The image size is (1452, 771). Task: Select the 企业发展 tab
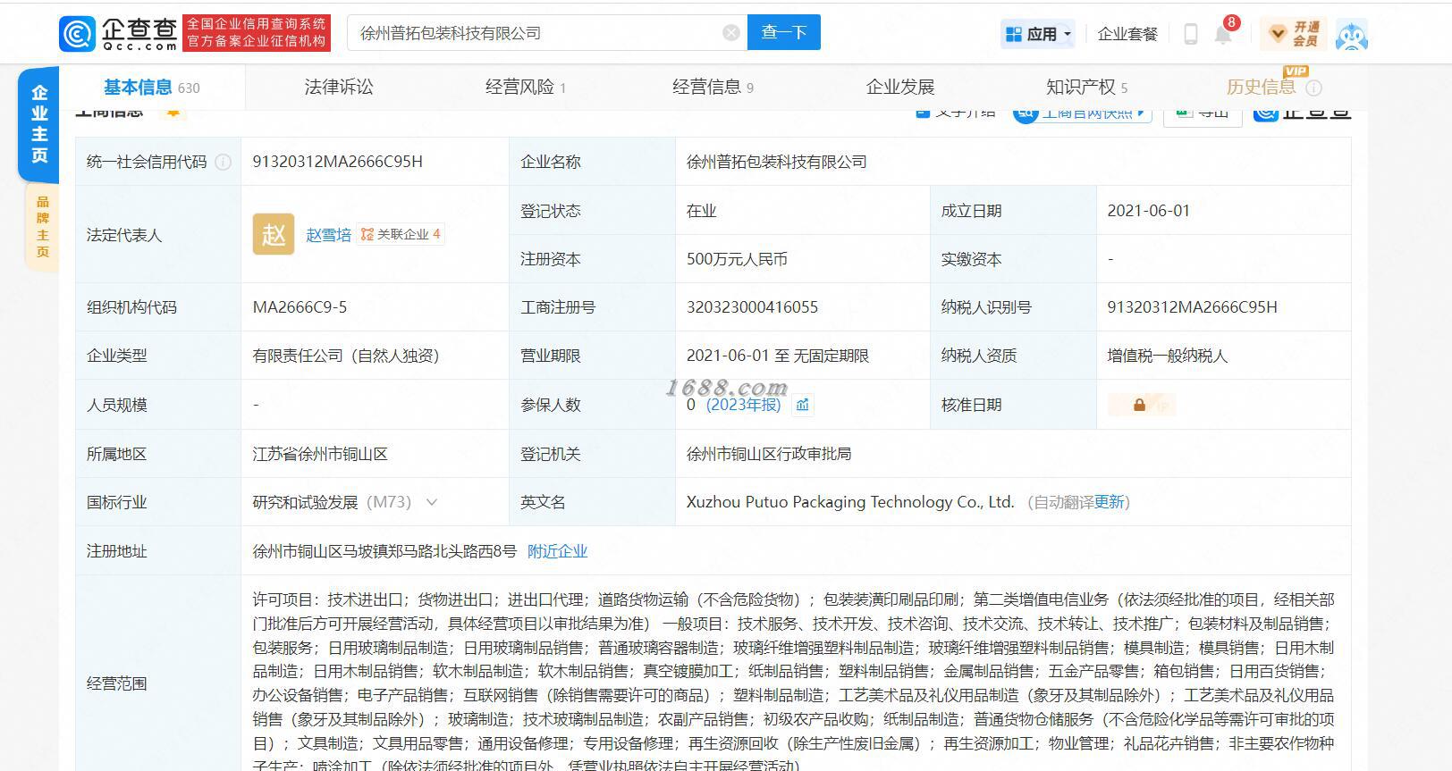[900, 87]
